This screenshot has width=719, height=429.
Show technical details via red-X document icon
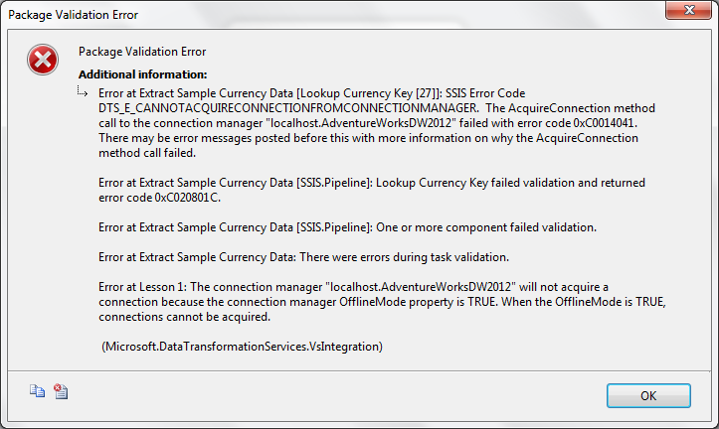point(61,391)
